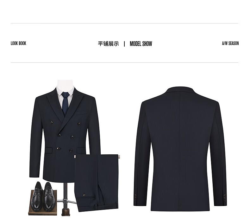This screenshot has width=250, height=219.
Task: Click the 平铺展示 heading text
Action: [x=108, y=44]
